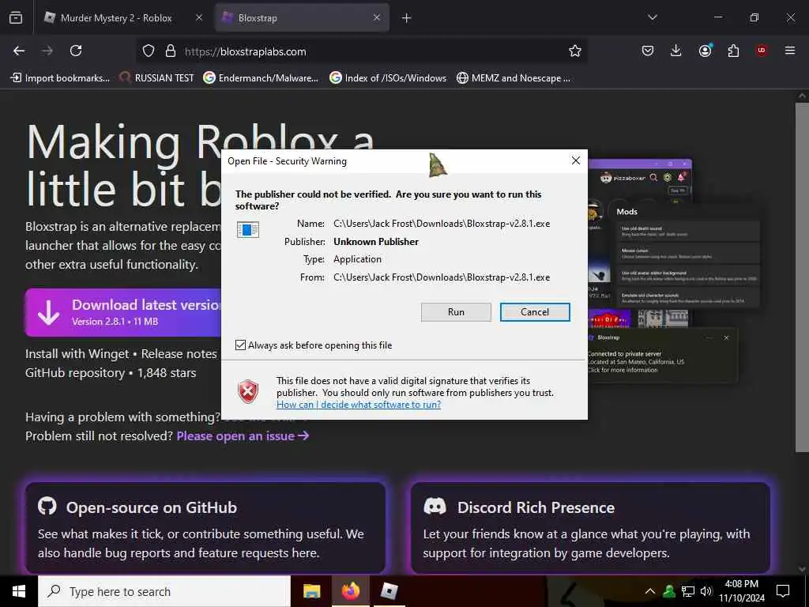
Task: Select the Bloxstrap browser tab
Action: tap(303, 17)
